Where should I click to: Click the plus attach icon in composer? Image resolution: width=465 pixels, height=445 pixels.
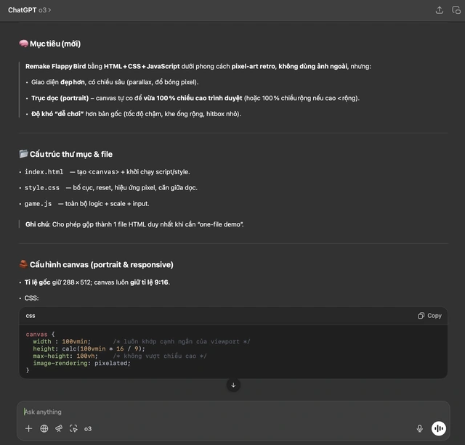[29, 428]
